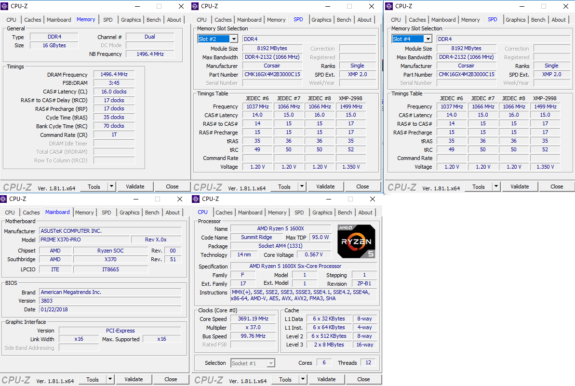Expand the Tools arrow in the Memory window
The height and width of the screenshot is (386, 575).
click(111, 186)
